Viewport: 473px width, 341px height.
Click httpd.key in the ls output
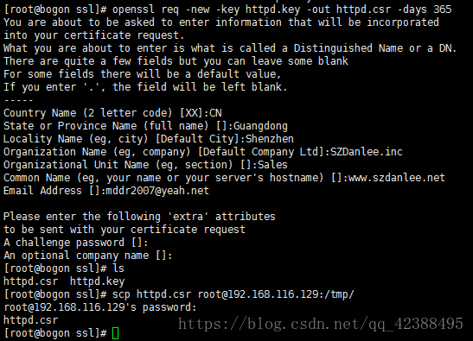(97, 281)
